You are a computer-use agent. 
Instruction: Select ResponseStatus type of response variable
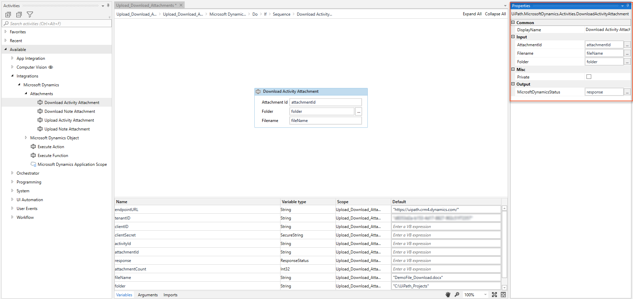pos(308,261)
